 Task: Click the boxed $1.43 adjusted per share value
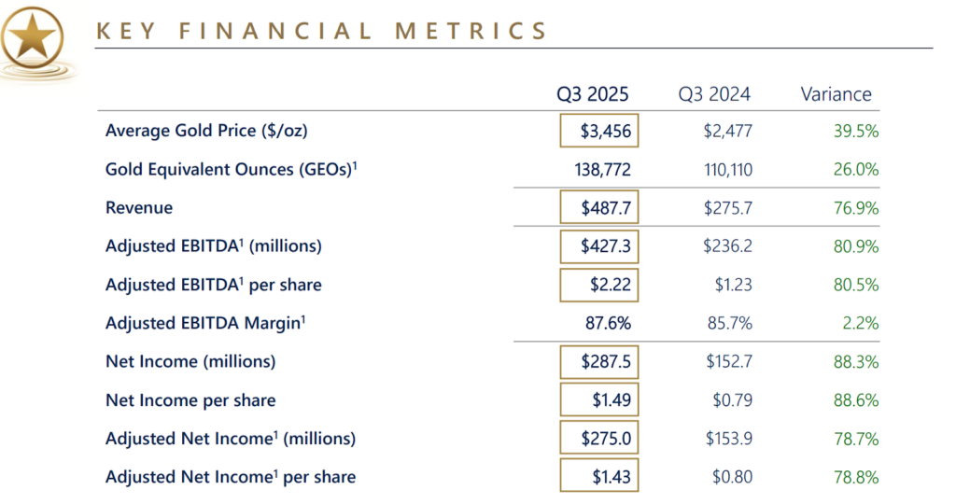tap(598, 477)
